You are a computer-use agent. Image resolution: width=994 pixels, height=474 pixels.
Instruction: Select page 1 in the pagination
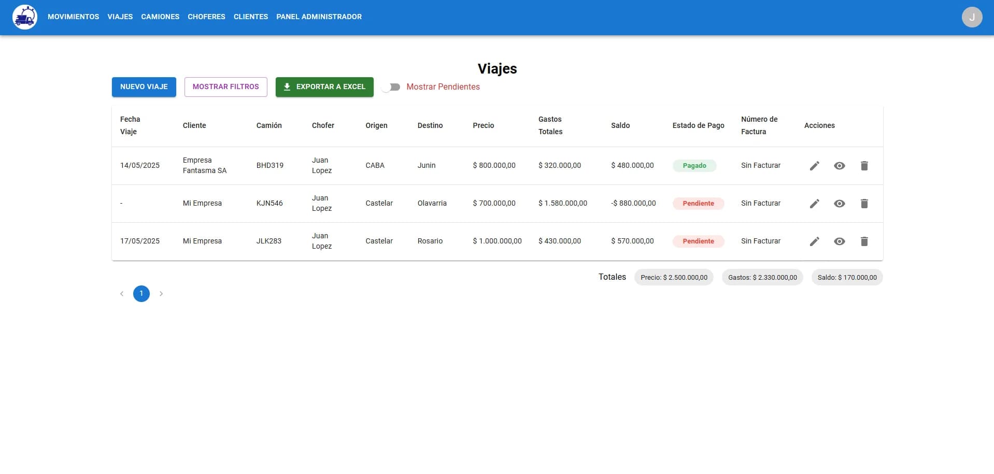pos(141,294)
